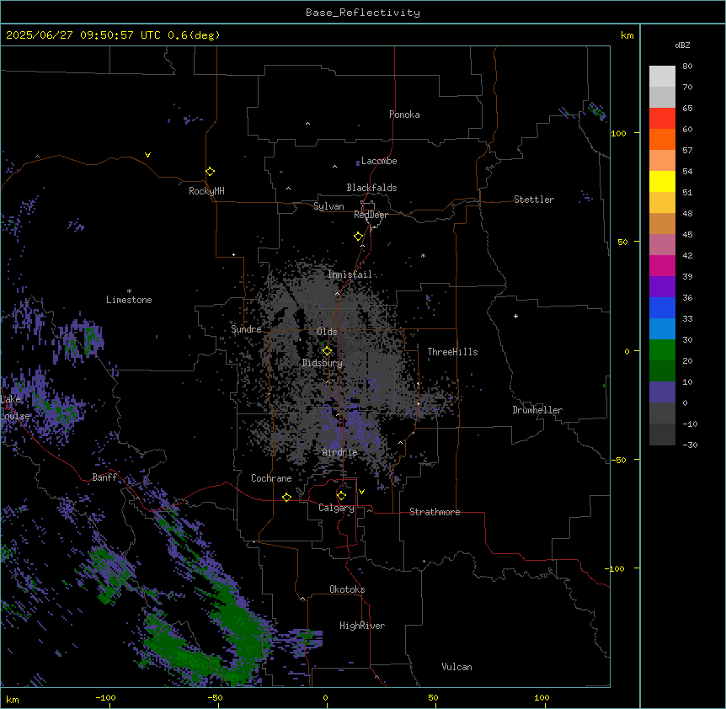Click the white caret marker below Ponoka's west side

pyautogui.click(x=307, y=124)
